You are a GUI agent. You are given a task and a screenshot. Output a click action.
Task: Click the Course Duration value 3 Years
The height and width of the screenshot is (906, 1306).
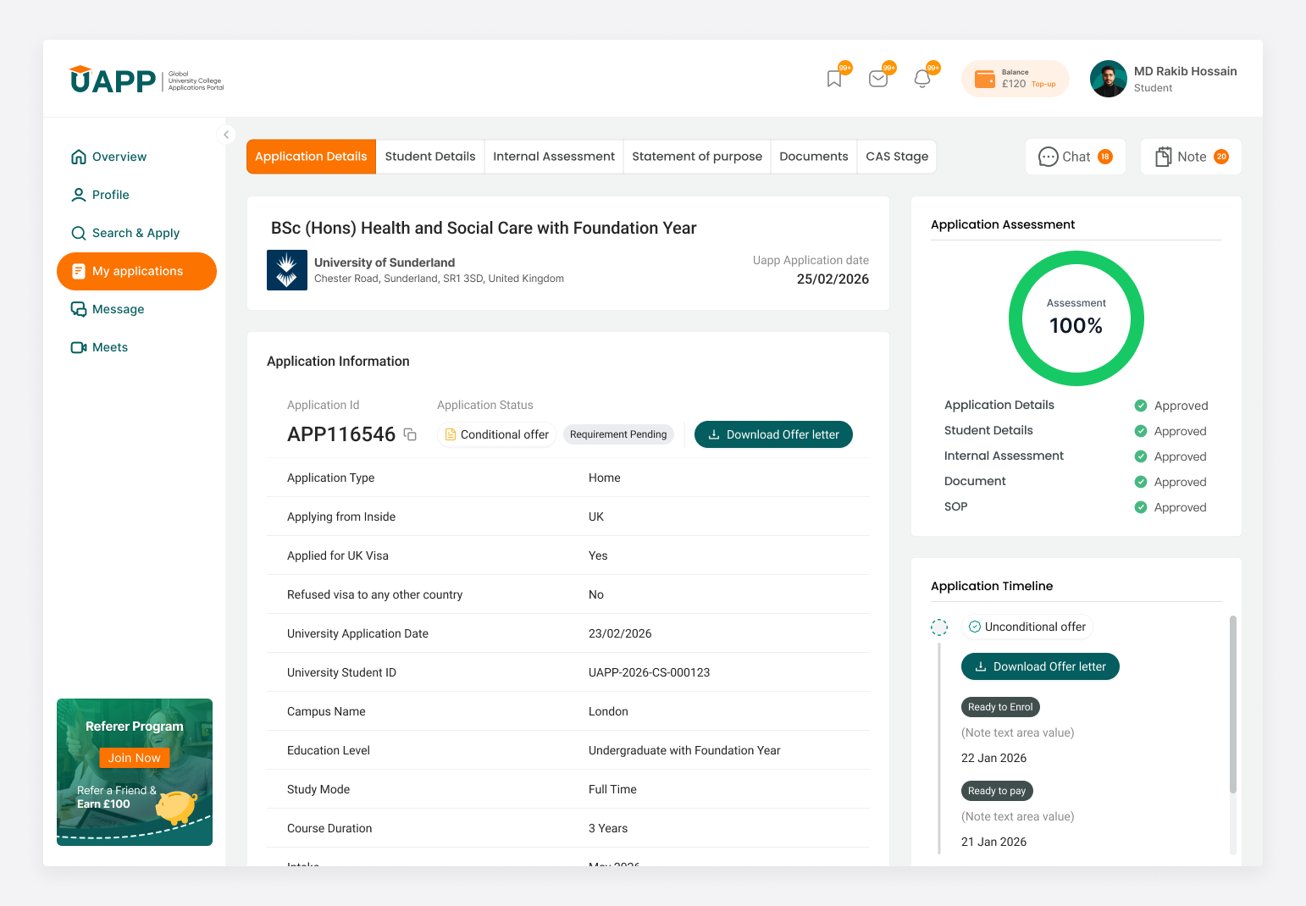pyautogui.click(x=608, y=828)
